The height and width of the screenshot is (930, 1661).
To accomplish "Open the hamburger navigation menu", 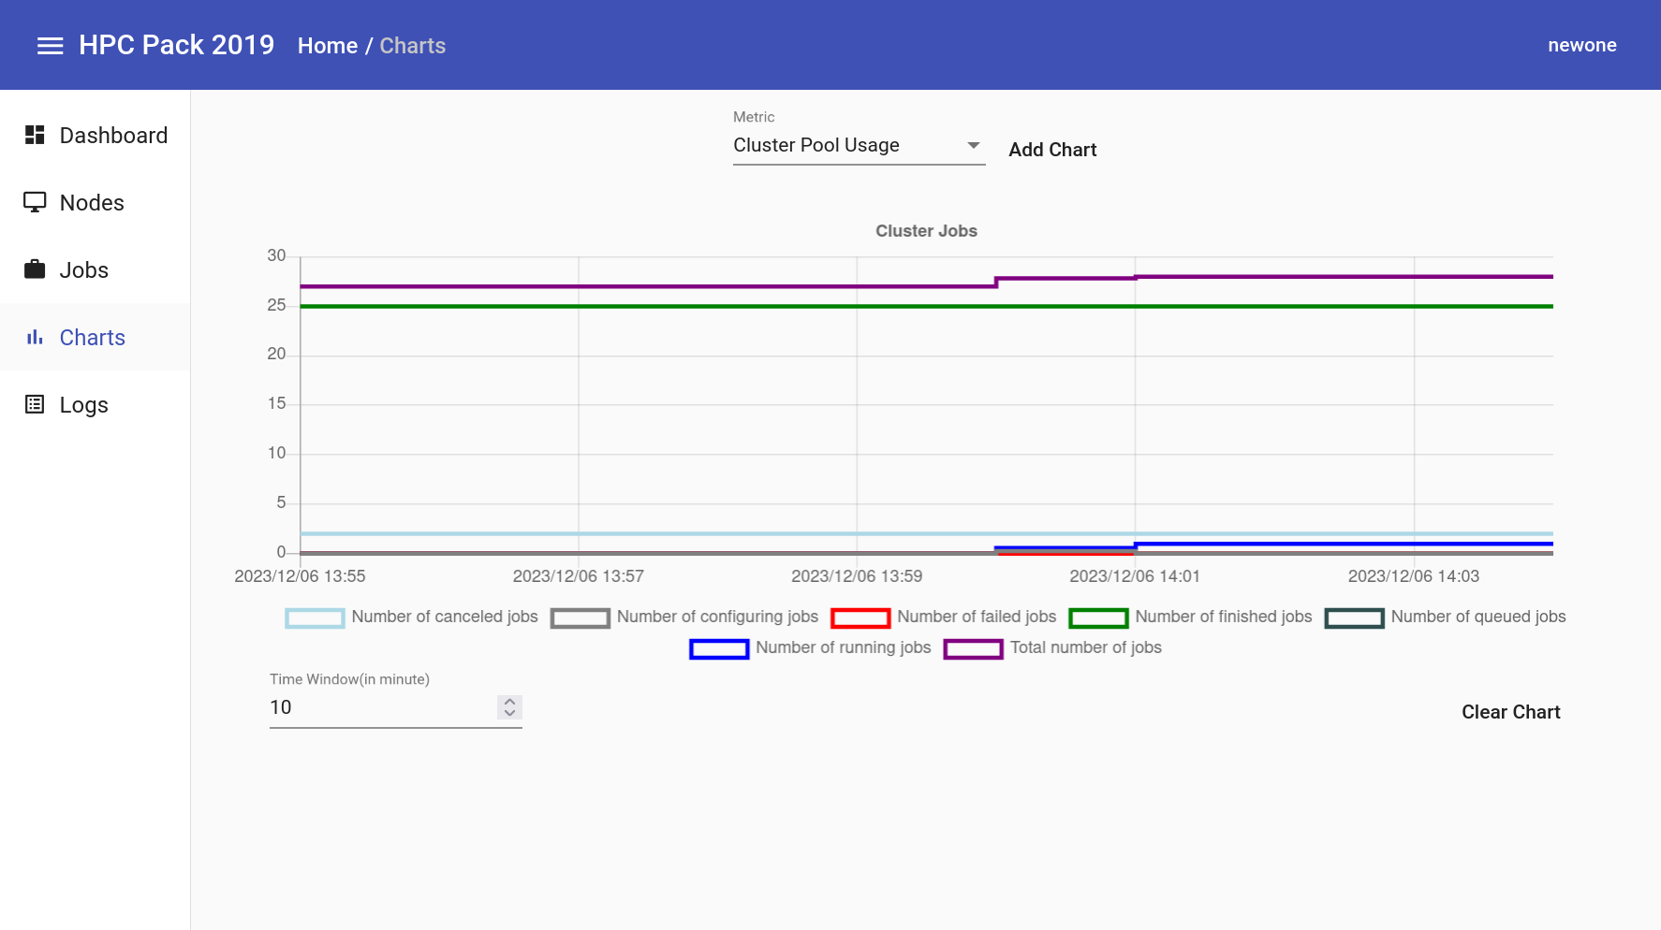I will (x=50, y=45).
